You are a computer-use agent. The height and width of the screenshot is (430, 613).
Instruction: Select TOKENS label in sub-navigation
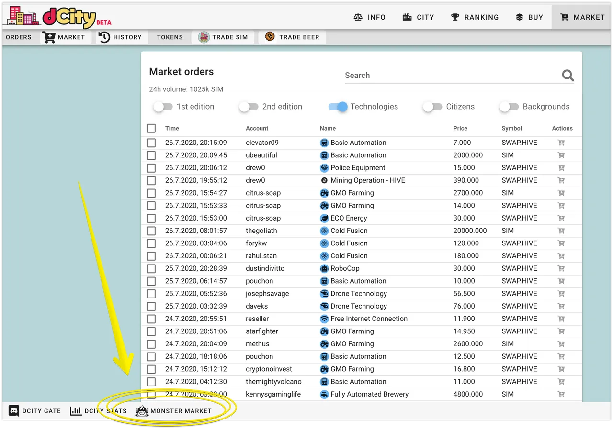pos(170,37)
